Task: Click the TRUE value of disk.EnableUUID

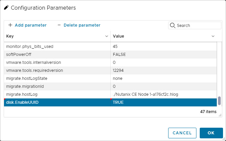Action: click(164, 102)
